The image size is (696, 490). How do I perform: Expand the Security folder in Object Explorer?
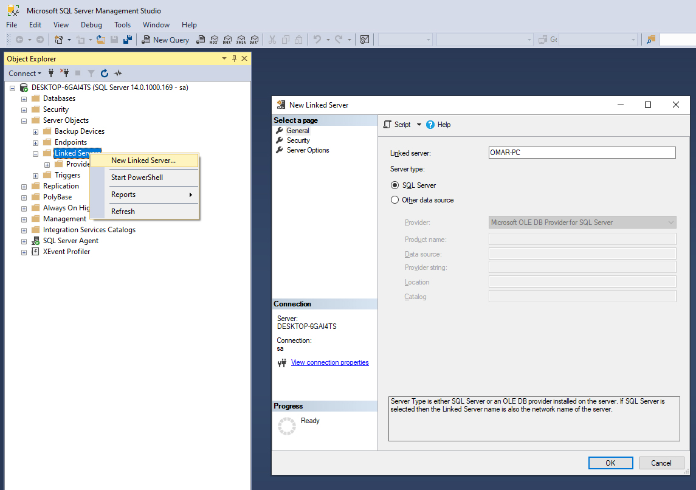[x=24, y=110]
